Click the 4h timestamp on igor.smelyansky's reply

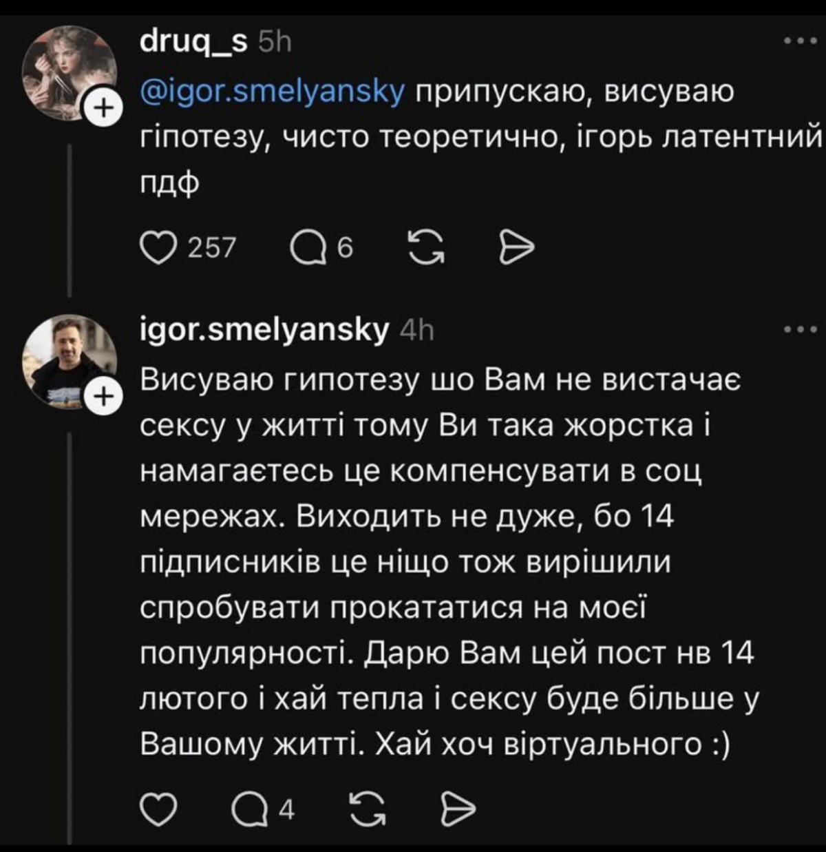coord(417,331)
